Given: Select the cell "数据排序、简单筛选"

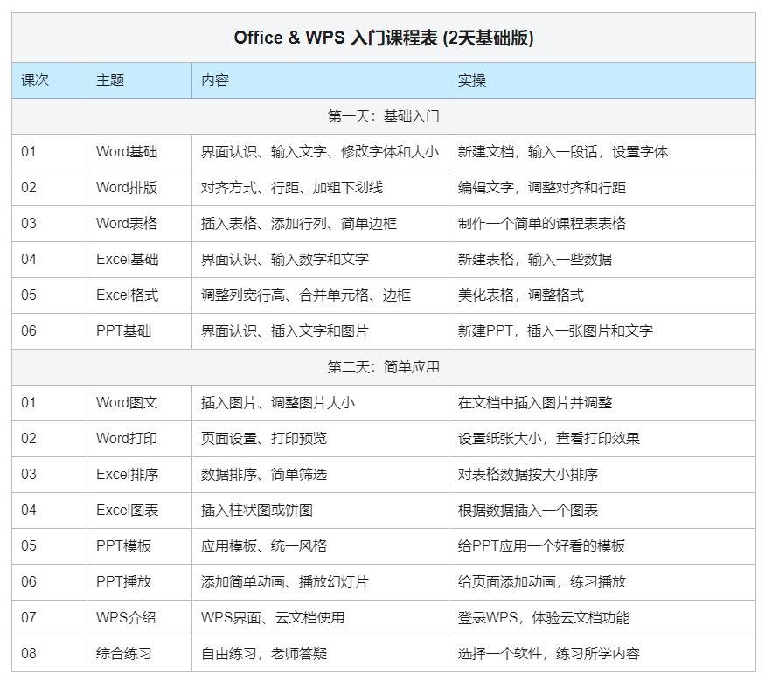Looking at the screenshot, I should (320, 475).
